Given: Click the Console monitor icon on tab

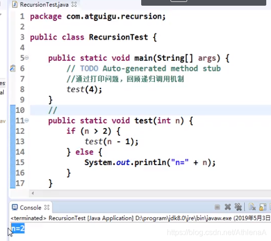Looking at the screenshot, I should coord(15,207).
